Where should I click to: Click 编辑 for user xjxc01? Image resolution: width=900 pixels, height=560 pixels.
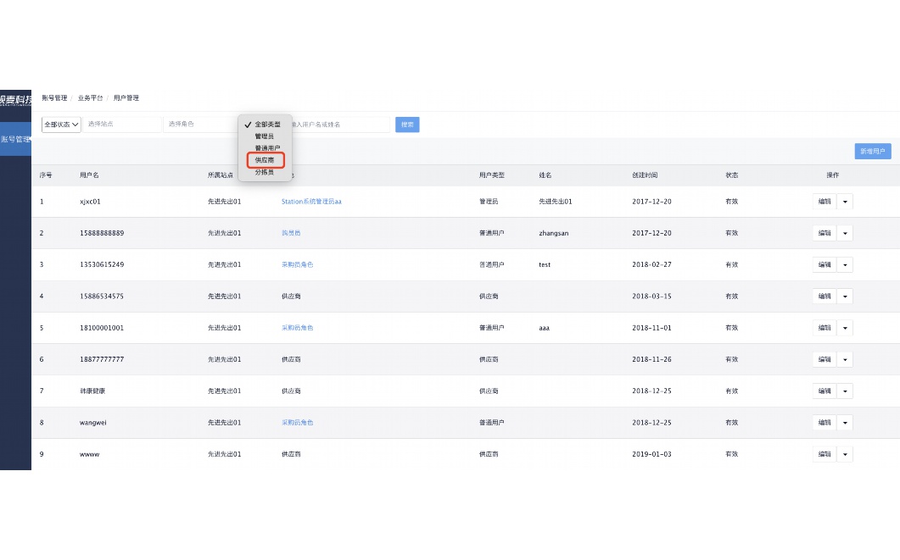[824, 202]
